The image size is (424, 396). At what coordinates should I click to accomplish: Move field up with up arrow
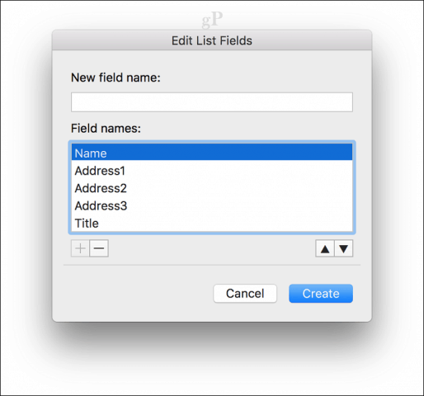tap(325, 249)
